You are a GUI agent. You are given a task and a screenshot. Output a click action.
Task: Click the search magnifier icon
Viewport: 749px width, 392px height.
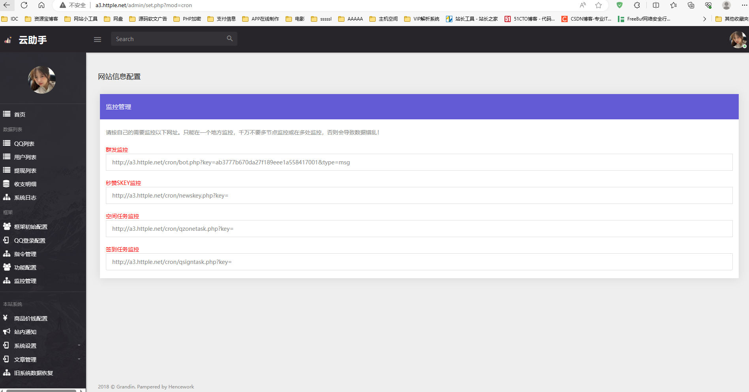click(x=230, y=38)
